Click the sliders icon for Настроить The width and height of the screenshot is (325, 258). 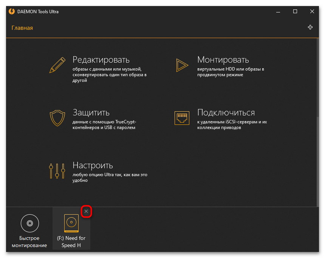click(57, 171)
